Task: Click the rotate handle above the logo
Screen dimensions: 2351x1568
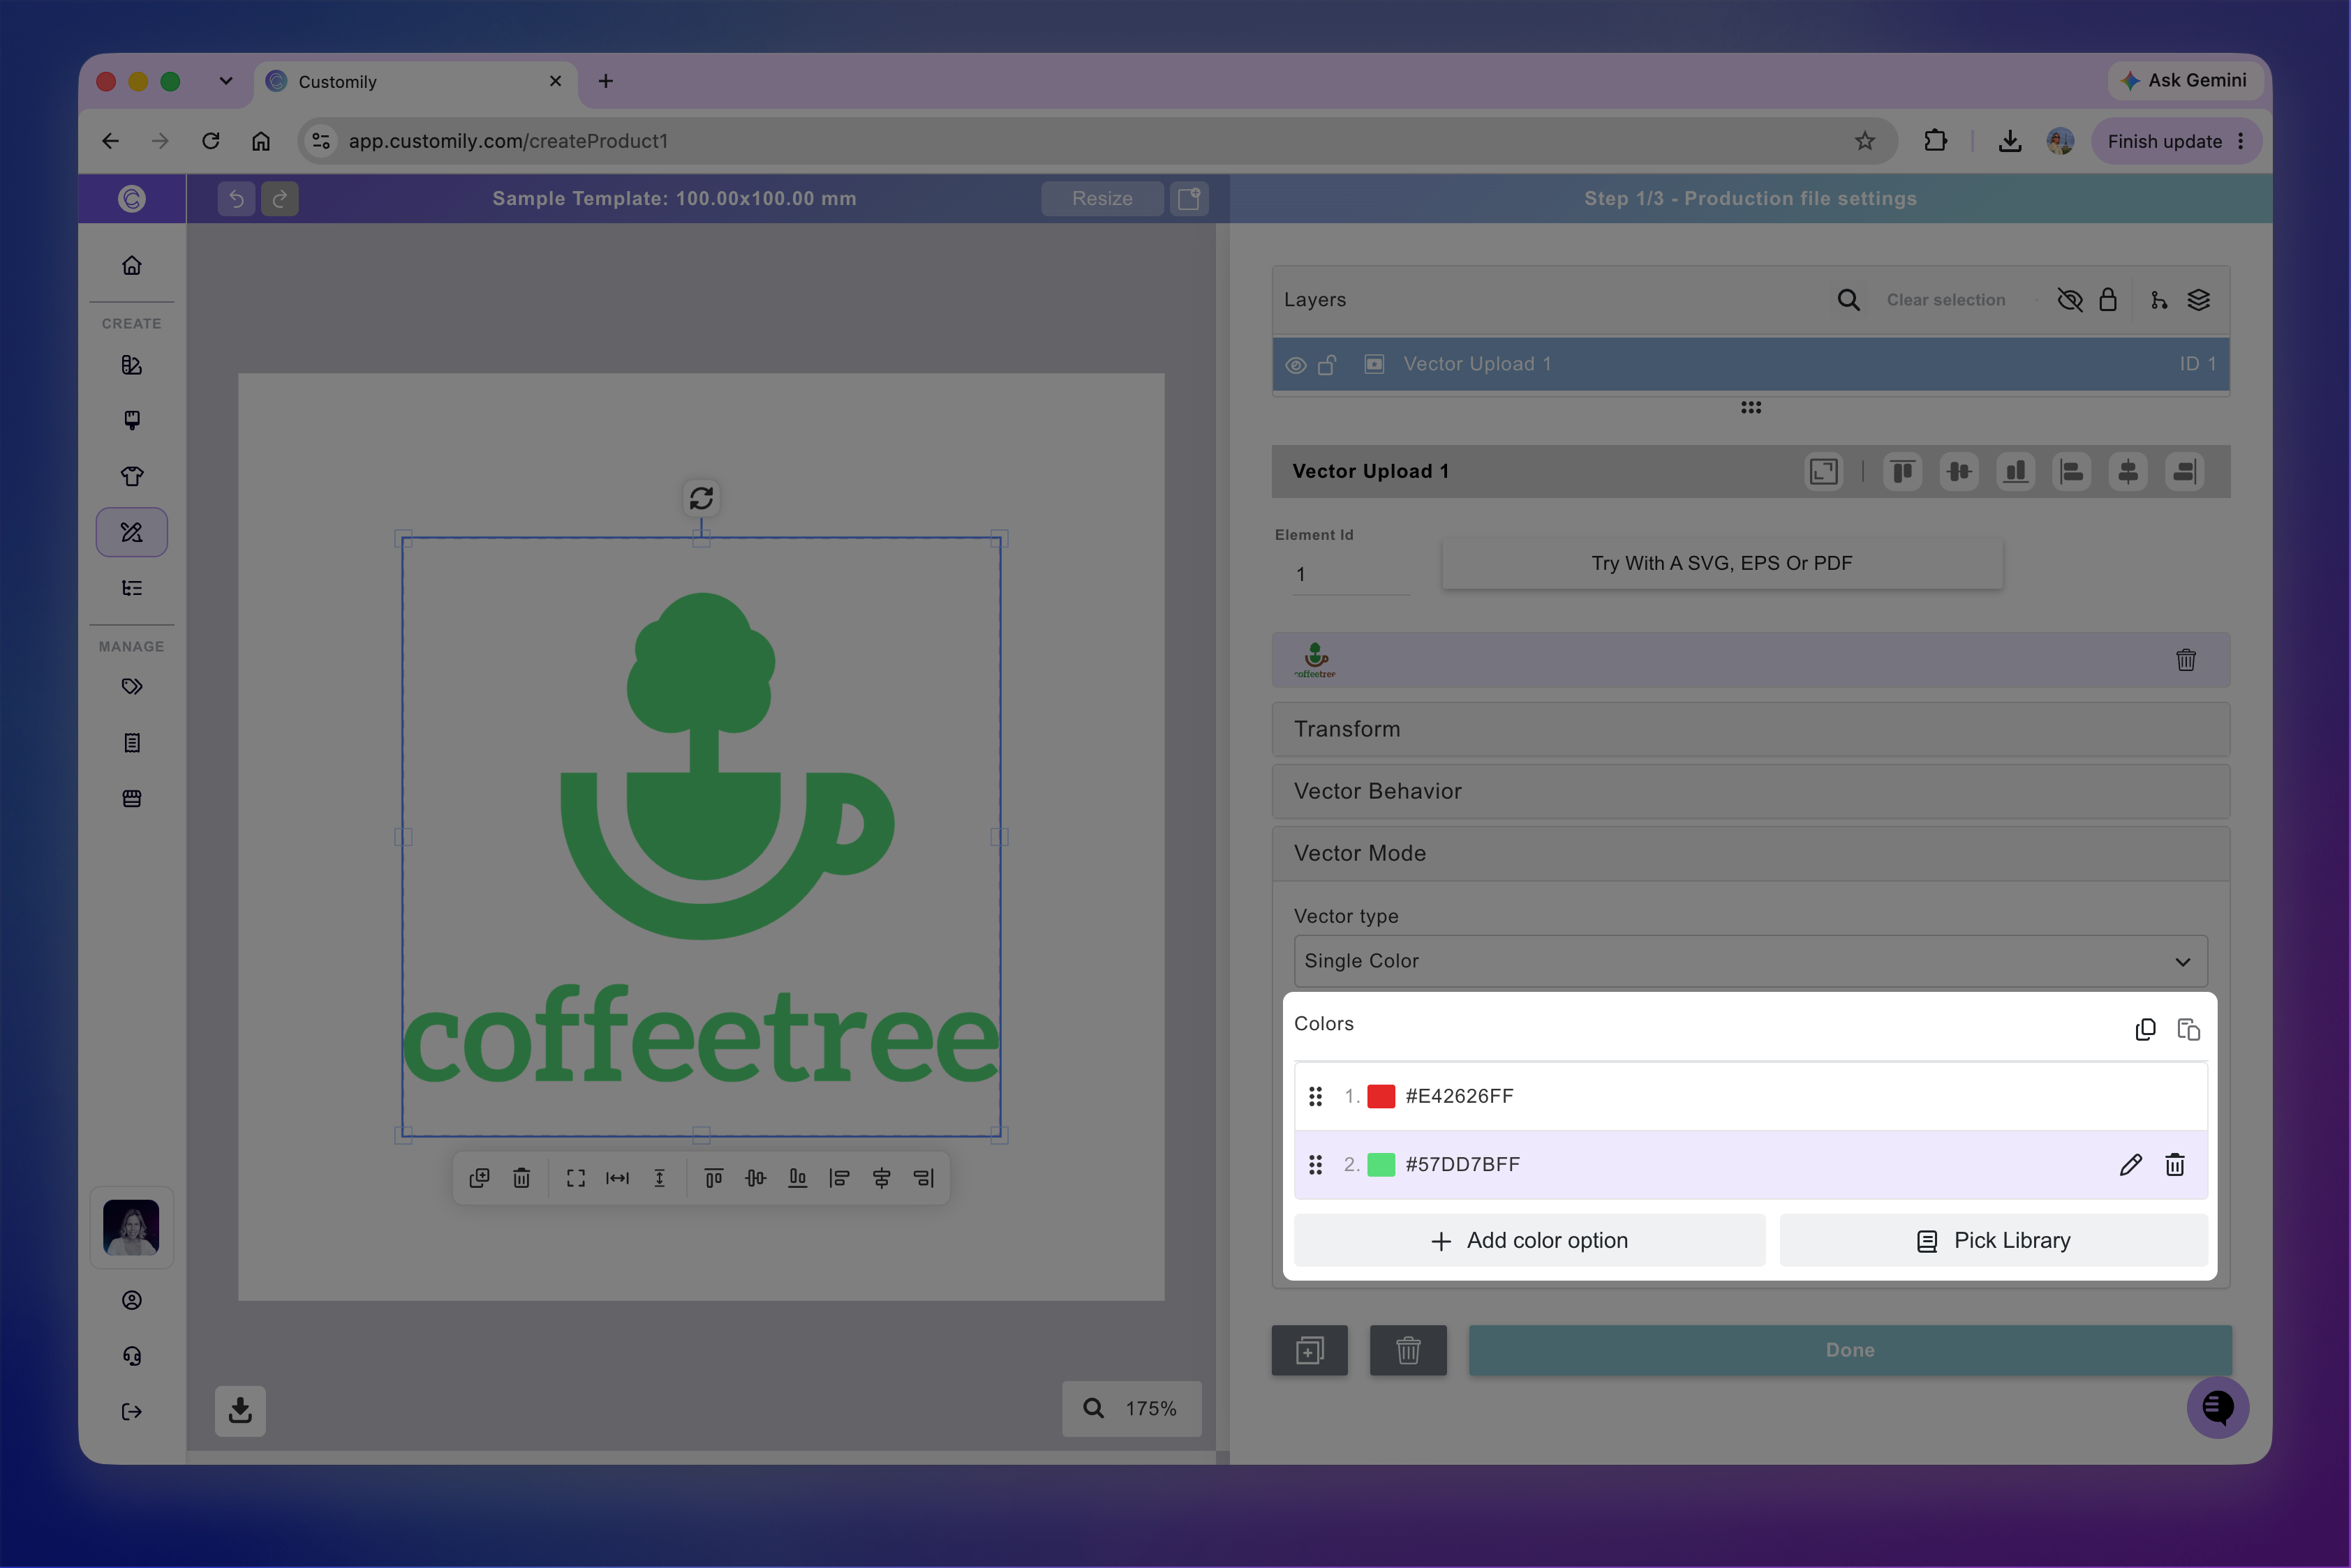Action: 701,498
